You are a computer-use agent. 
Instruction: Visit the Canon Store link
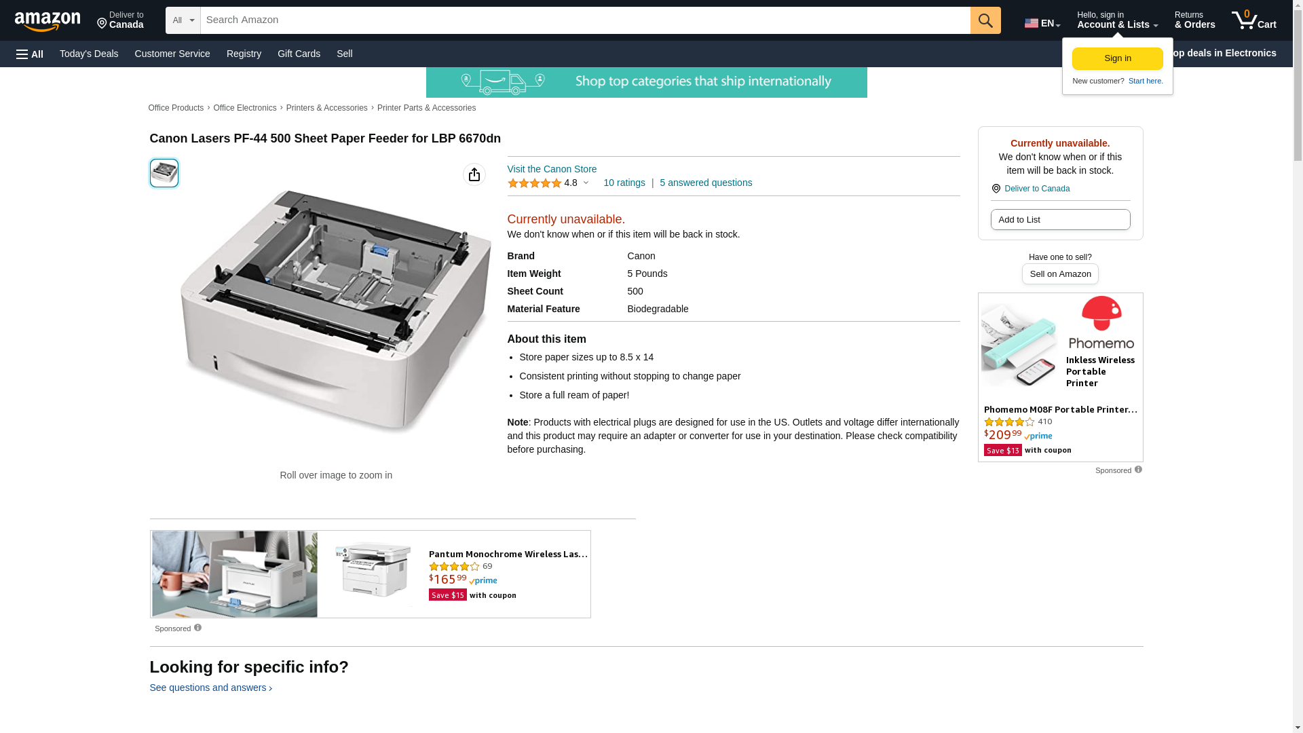pyautogui.click(x=552, y=169)
